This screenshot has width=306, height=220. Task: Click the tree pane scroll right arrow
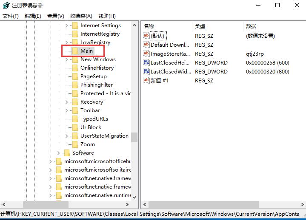pyautogui.click(x=127, y=204)
